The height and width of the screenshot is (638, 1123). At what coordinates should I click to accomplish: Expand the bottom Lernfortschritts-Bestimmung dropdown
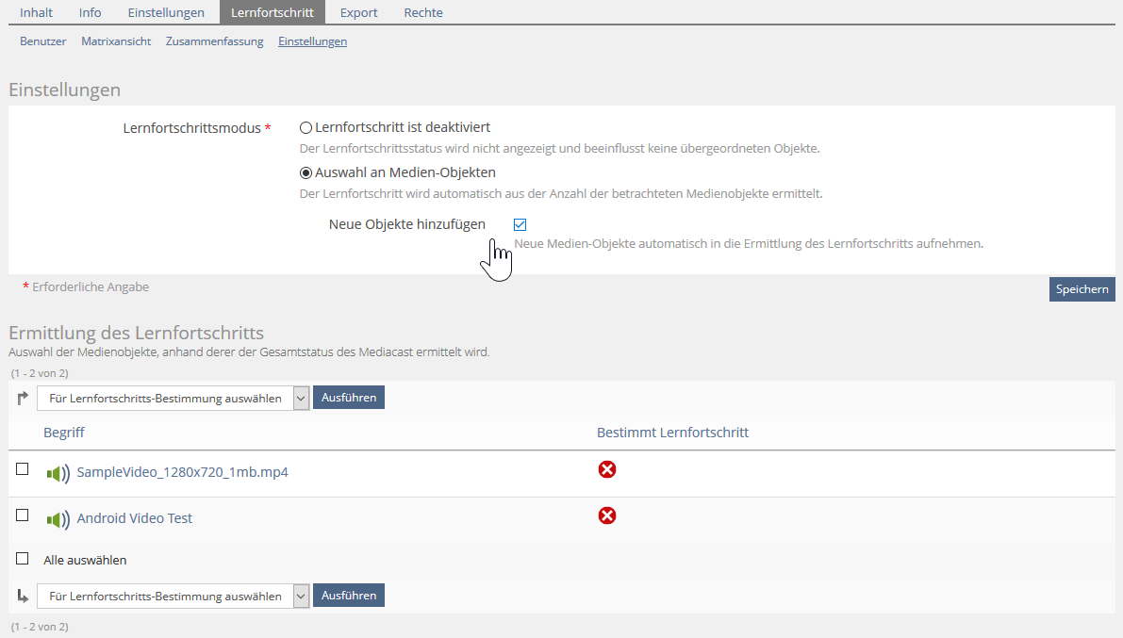[173, 596]
